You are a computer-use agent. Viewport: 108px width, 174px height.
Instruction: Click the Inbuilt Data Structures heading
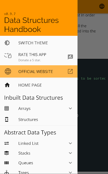click(34, 98)
